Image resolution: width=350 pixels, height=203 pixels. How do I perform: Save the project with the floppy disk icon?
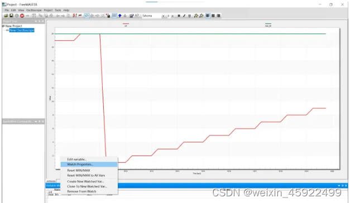pyautogui.click(x=11, y=16)
